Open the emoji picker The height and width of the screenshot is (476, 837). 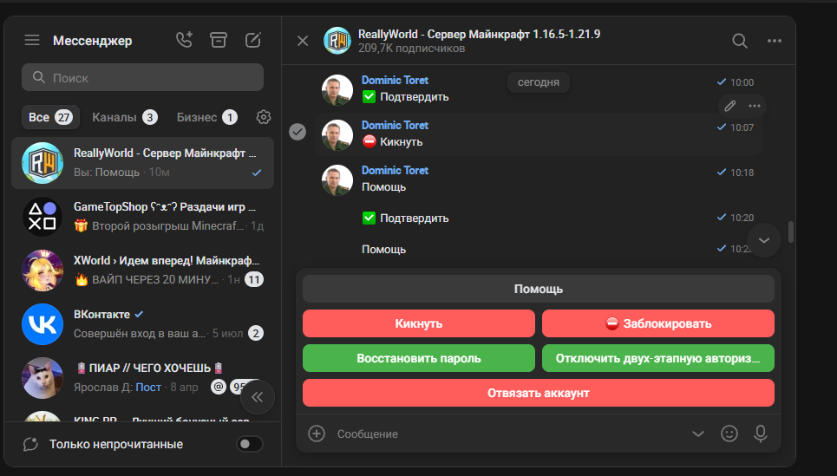(x=729, y=434)
